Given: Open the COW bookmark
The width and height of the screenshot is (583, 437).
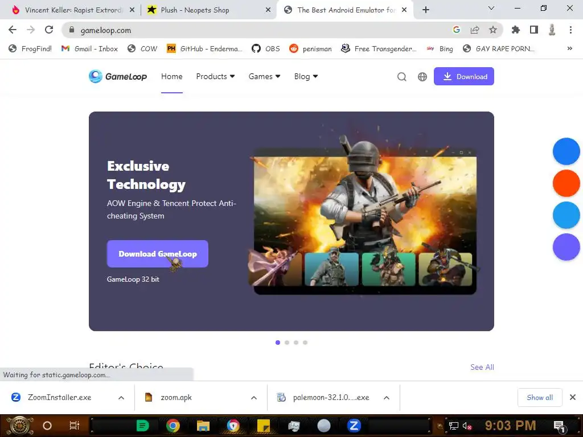Looking at the screenshot, I should coord(142,49).
